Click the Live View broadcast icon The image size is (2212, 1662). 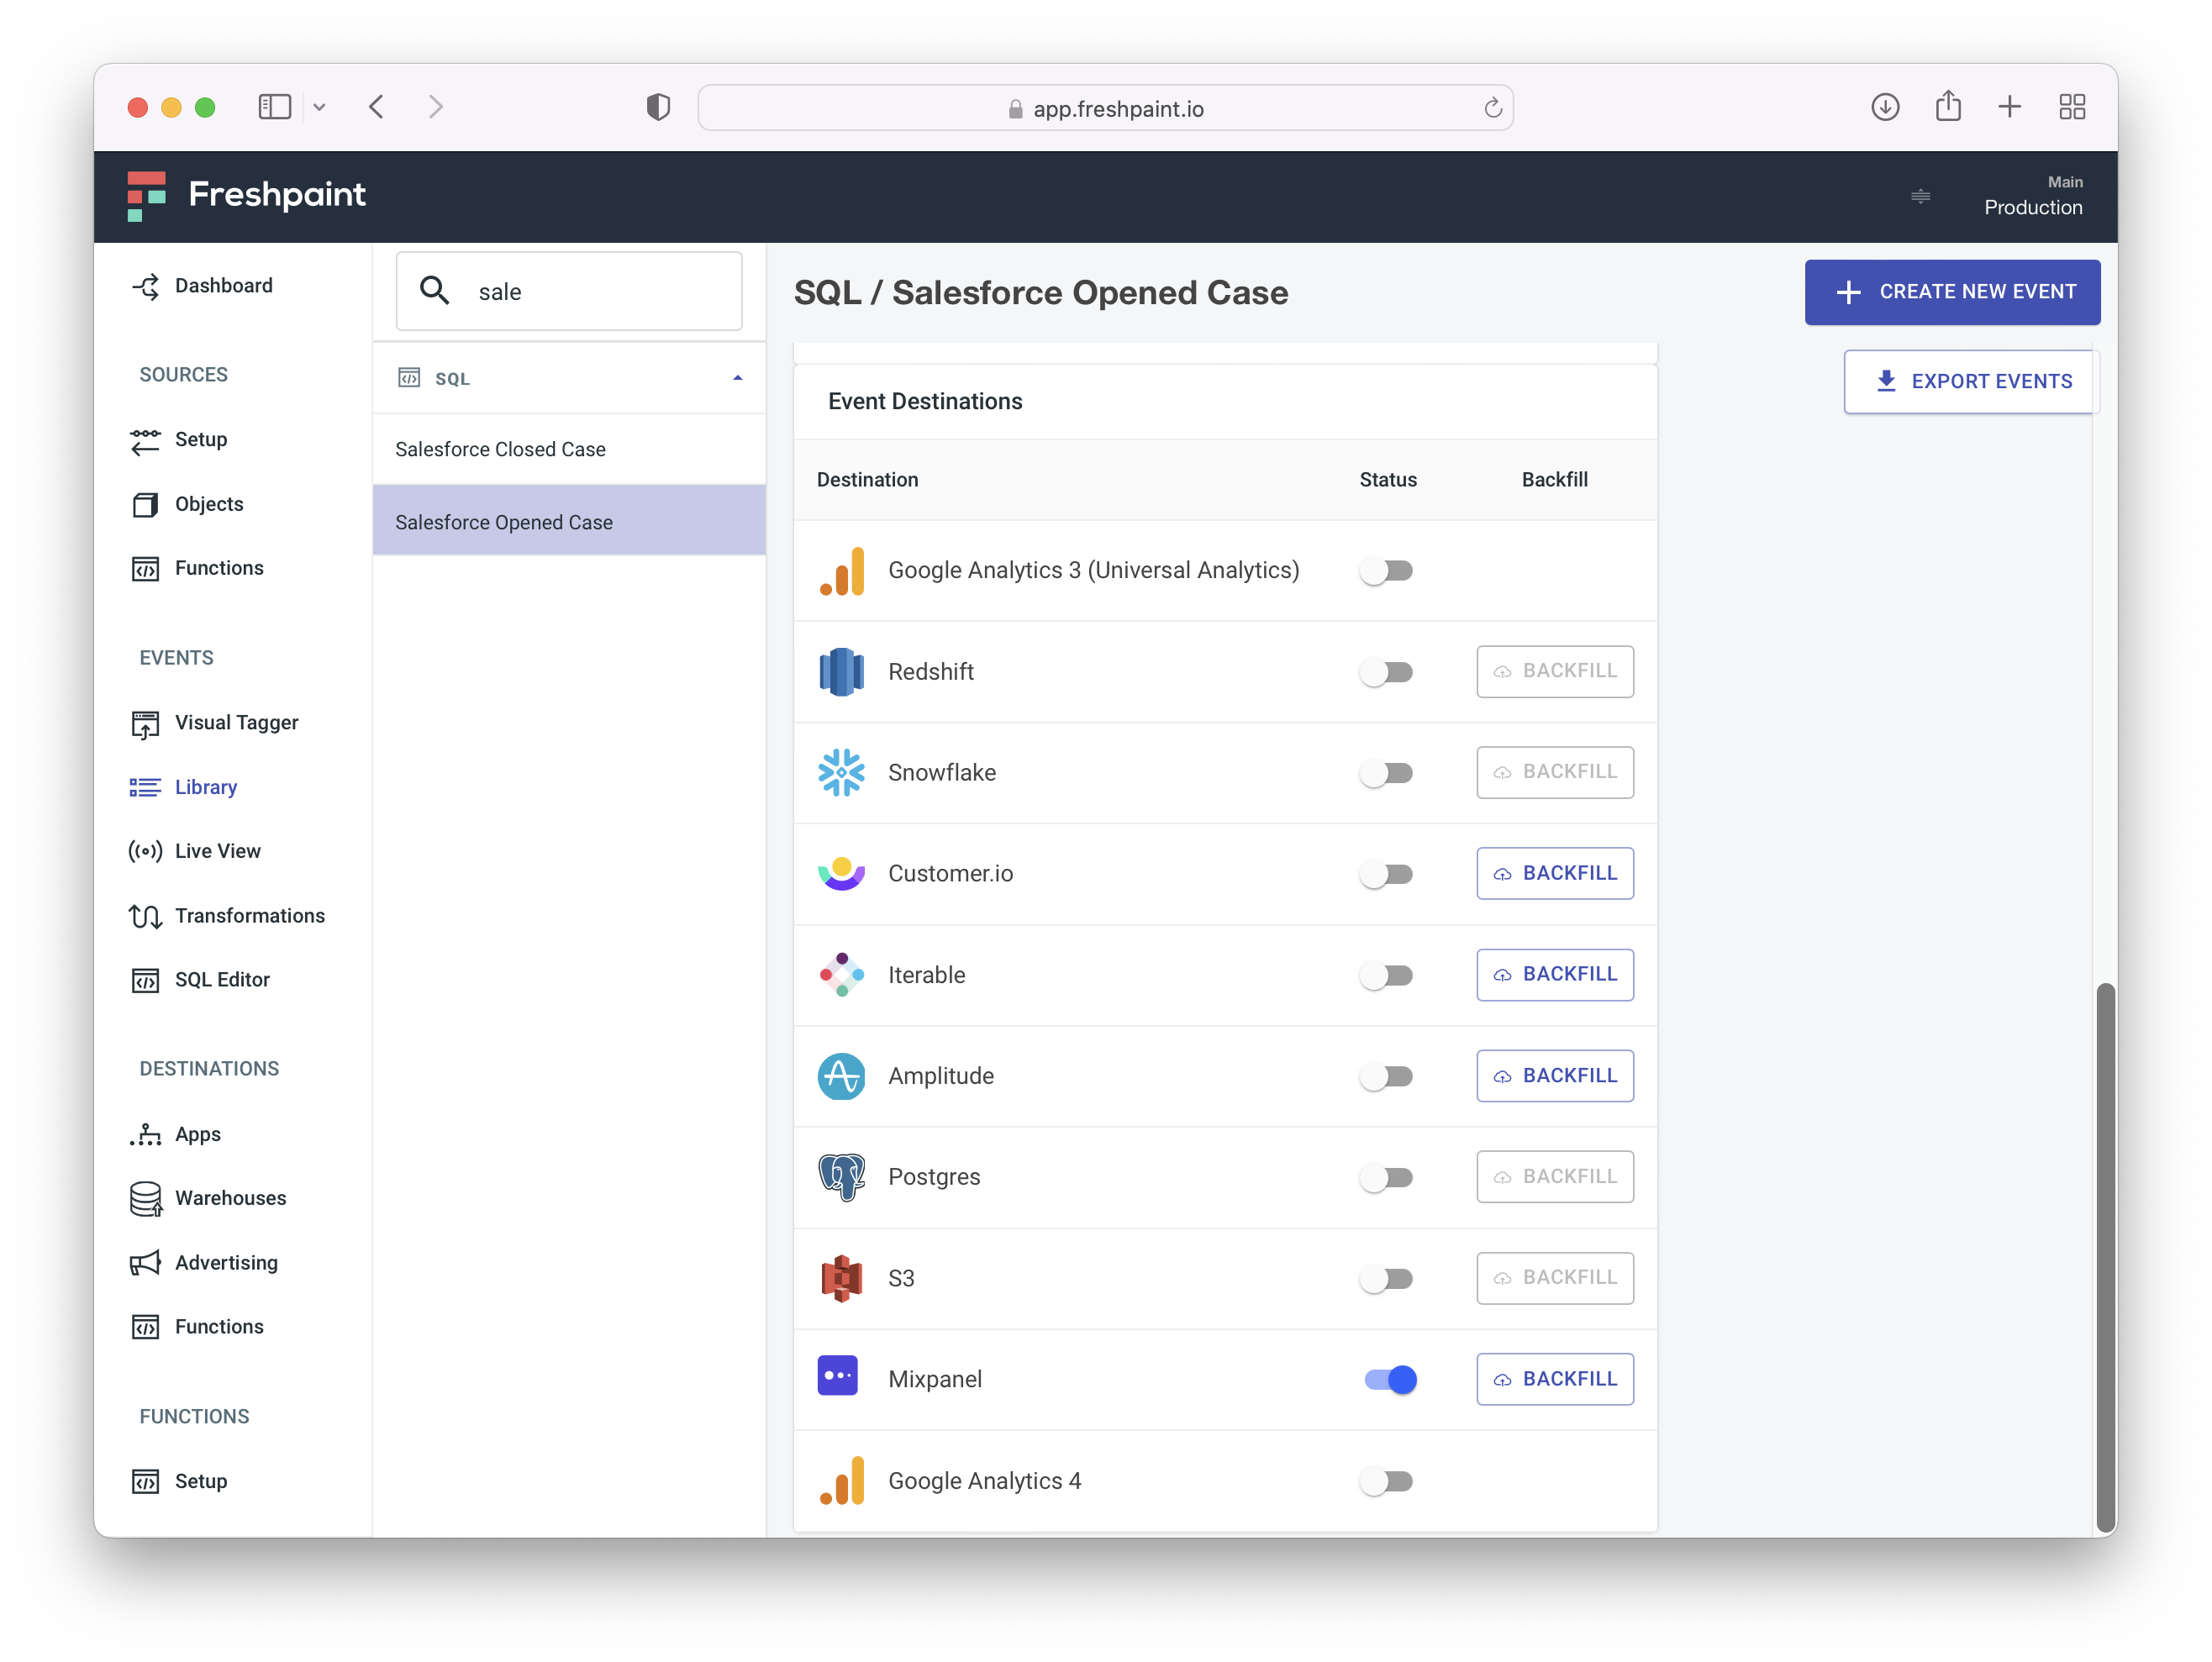145,851
